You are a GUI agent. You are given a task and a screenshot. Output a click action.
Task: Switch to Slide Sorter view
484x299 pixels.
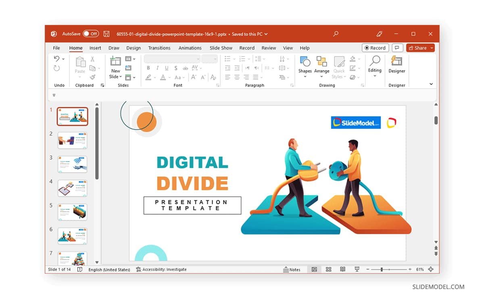[328, 269]
